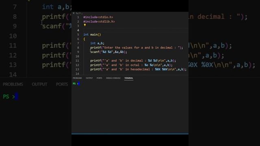Click the 'in octal' printf line in center editor
Screen dimensions: 260x146
pyautogui.click(x=131, y=65)
